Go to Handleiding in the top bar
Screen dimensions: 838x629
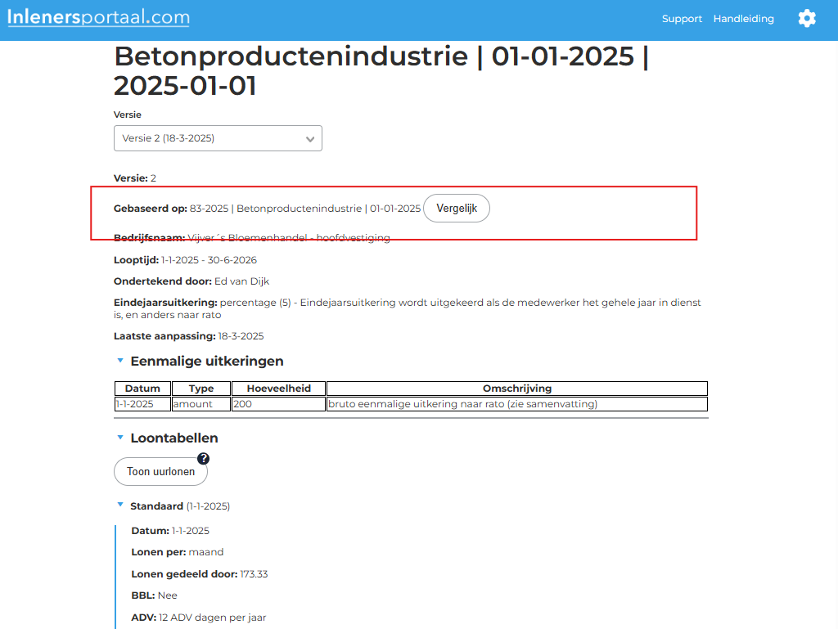coord(743,19)
